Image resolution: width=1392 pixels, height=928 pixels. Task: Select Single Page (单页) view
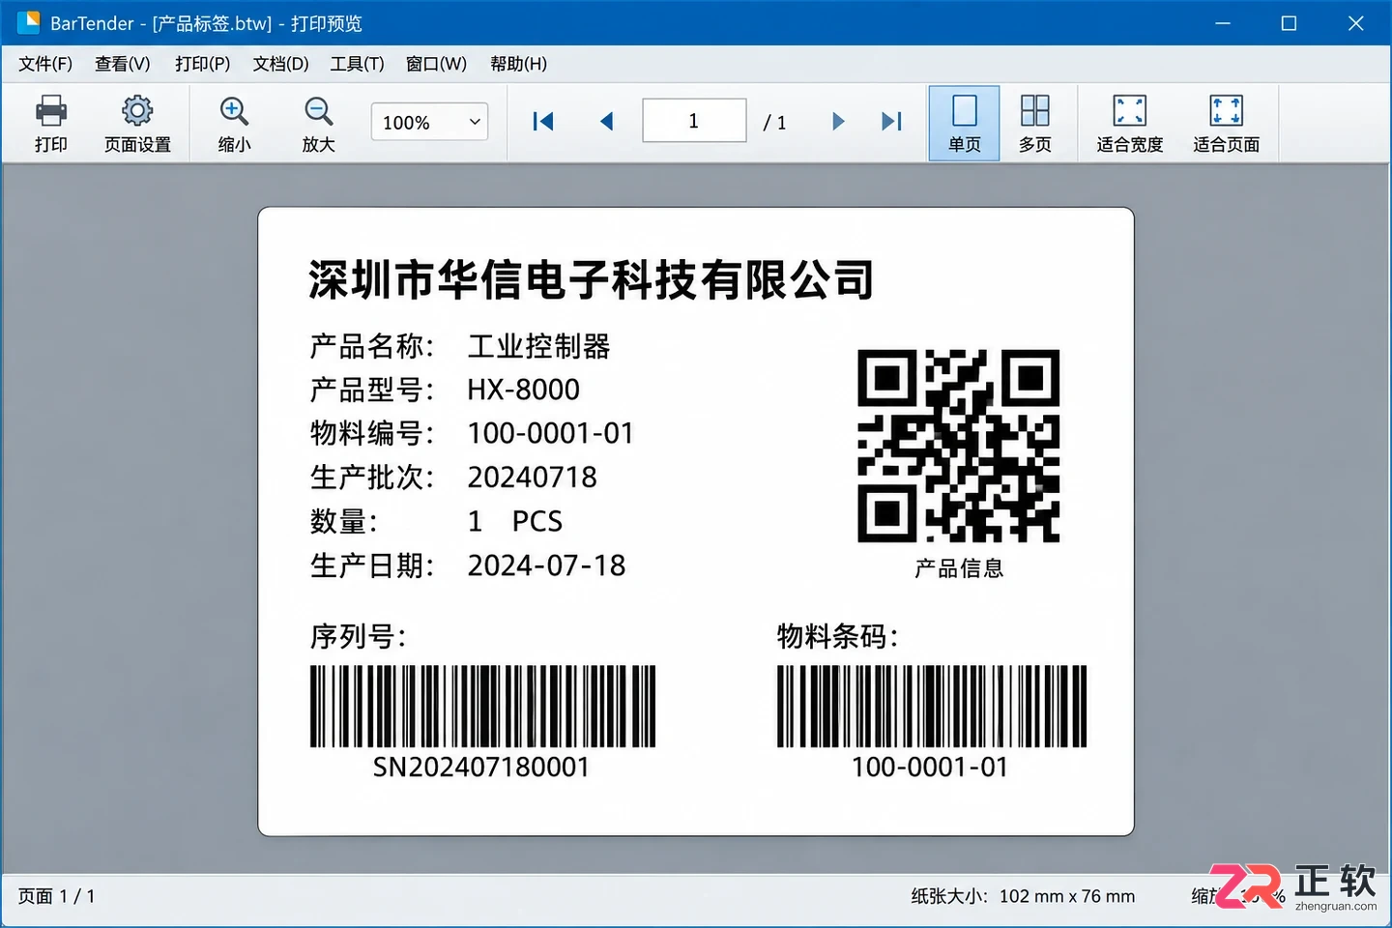coord(964,123)
